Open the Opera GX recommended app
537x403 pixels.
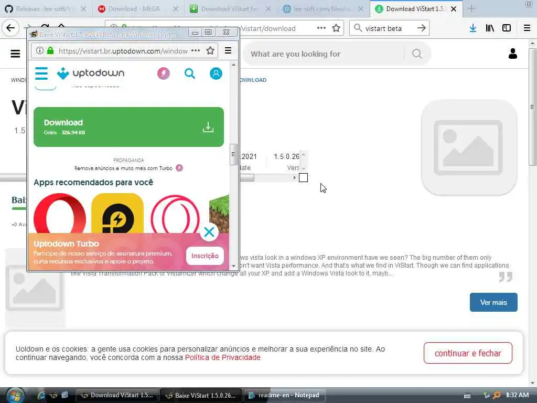coord(175,215)
